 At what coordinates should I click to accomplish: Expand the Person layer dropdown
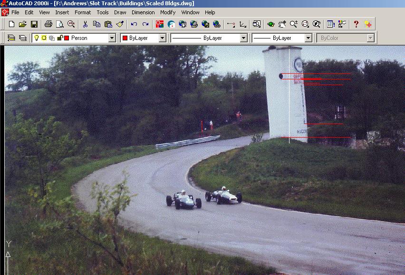tap(112, 38)
